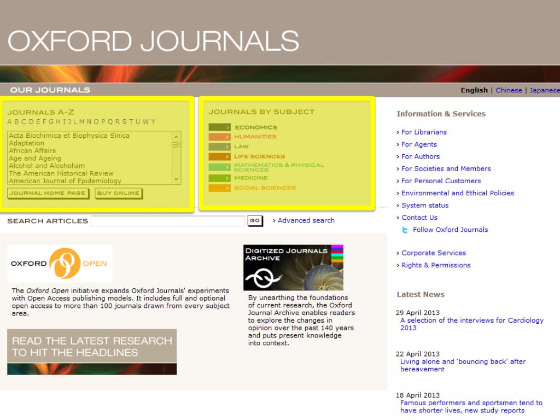Focus the Search Articles input field
The image size is (560, 420).
168,221
